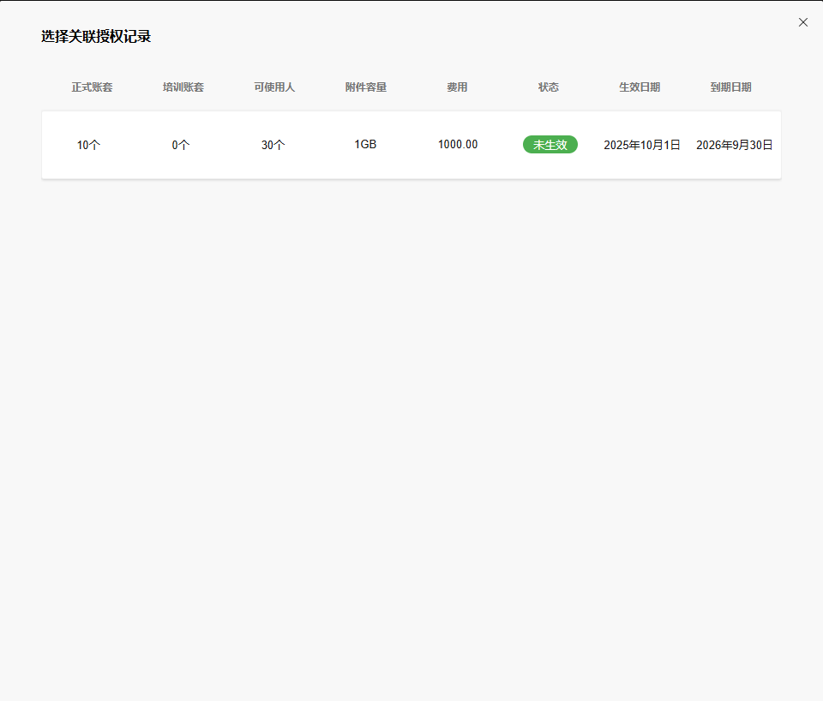Select the 未生效 status badge
Screen dimensions: 823x701
pos(550,145)
